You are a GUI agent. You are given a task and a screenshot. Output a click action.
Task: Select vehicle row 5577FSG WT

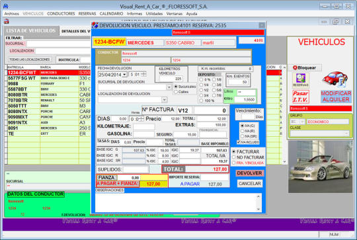click(x=49, y=78)
